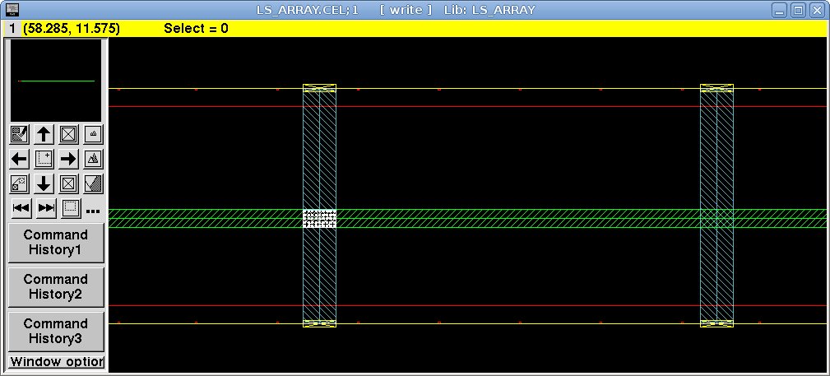Image resolution: width=830 pixels, height=376 pixels.
Task: Click the large mountains zoom-in icon
Action: (x=94, y=159)
